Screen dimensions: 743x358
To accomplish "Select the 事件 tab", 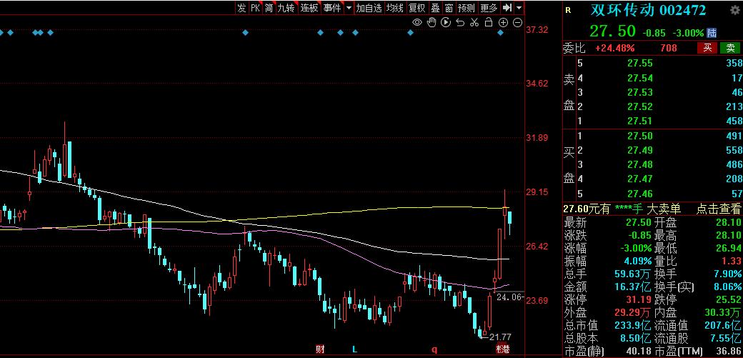I will point(332,8).
